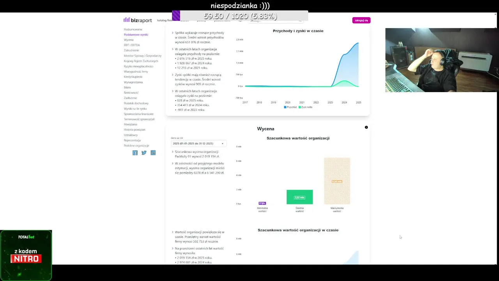
Task: Open the Powiązania section
Action: click(131, 124)
